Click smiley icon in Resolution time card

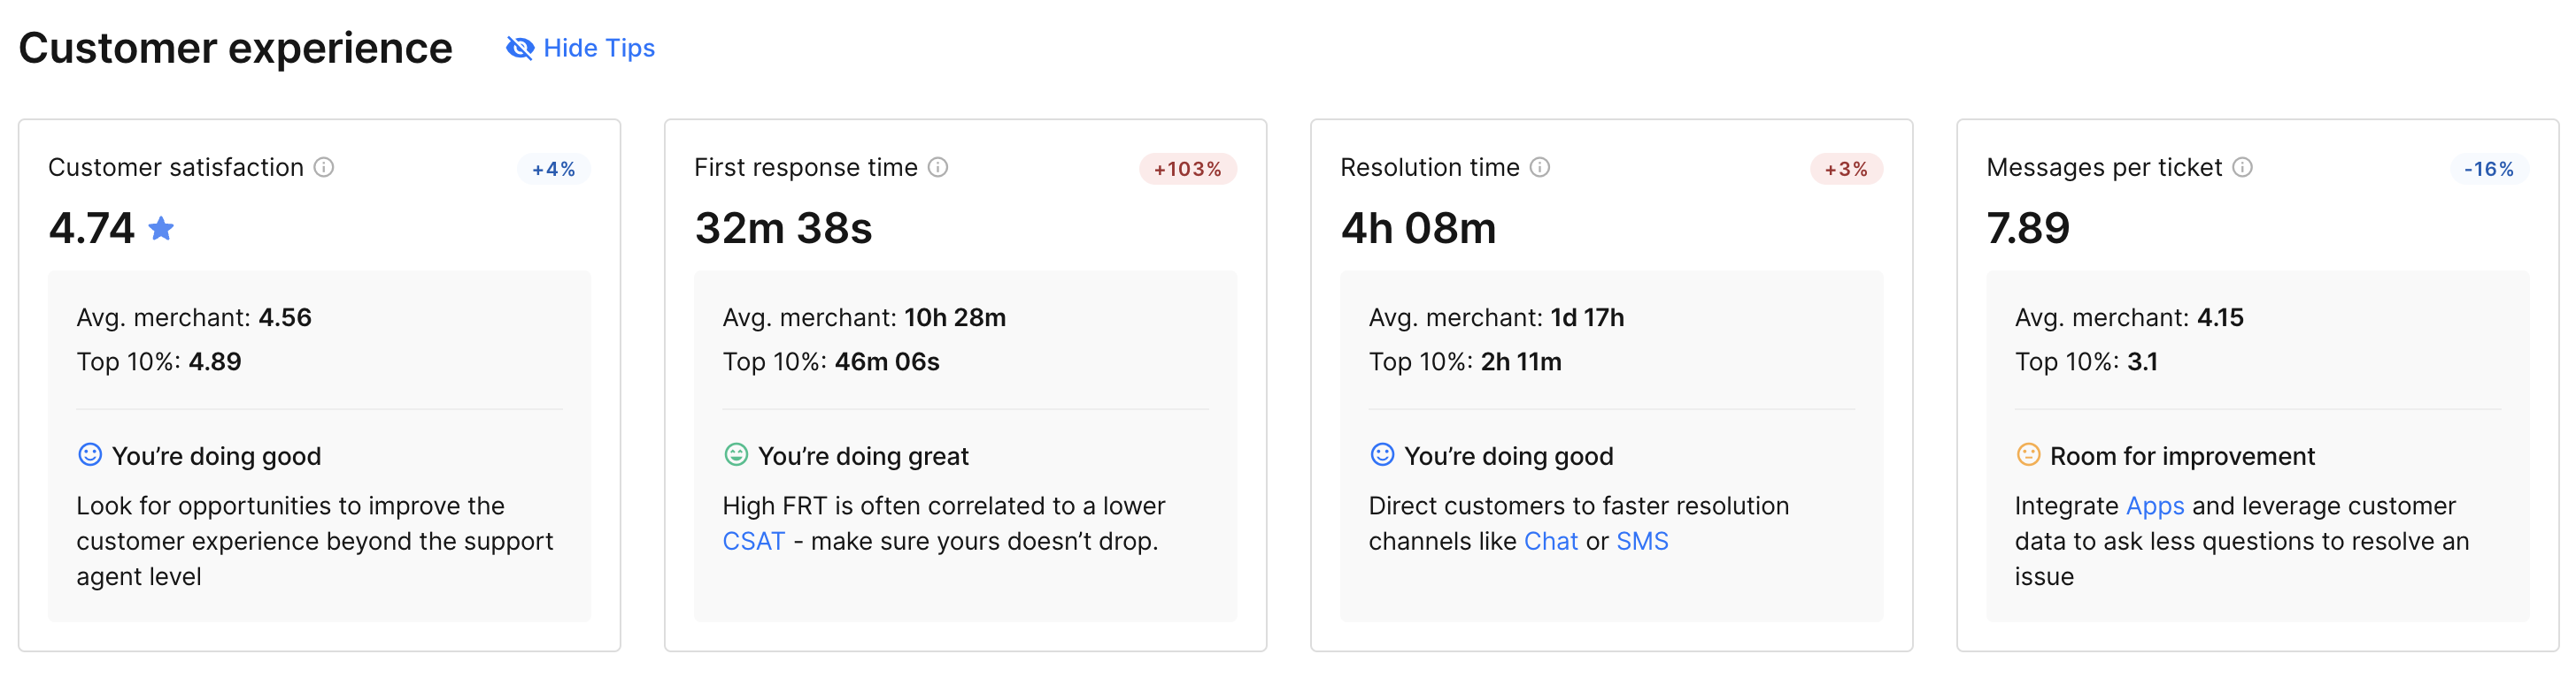(1382, 454)
